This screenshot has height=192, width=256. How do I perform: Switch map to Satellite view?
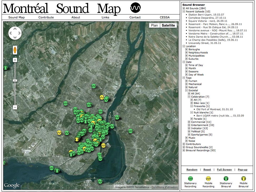(168, 26)
